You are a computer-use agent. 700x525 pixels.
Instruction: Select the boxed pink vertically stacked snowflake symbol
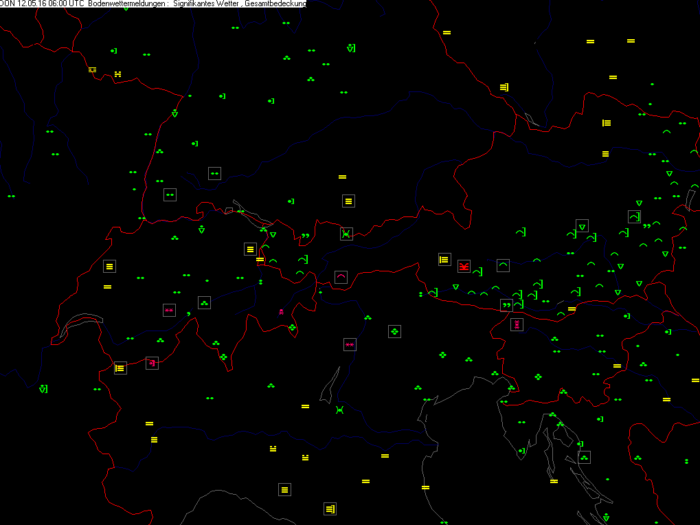(x=517, y=324)
